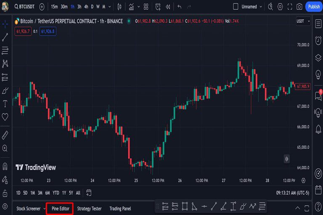Open the Pine Editor tab
Screen dimensions: 323x215
[x=61, y=209]
